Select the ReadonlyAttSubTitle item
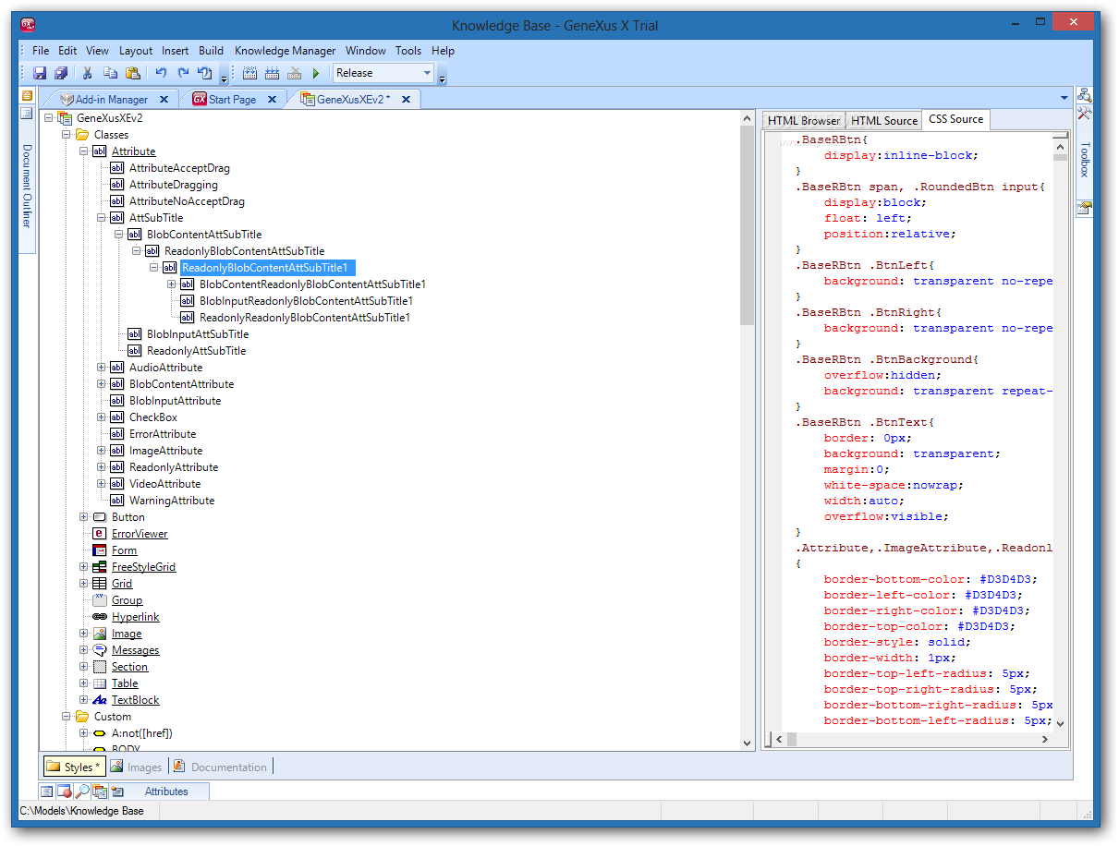The width and height of the screenshot is (1119, 846). pyautogui.click(x=196, y=351)
